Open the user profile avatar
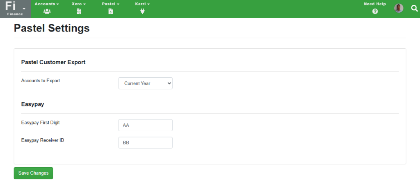Image resolution: width=420 pixels, height=182 pixels. 399,8
